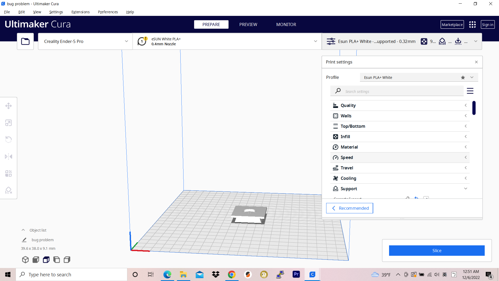Expand the Infill settings category
The image size is (499, 281).
(400, 137)
